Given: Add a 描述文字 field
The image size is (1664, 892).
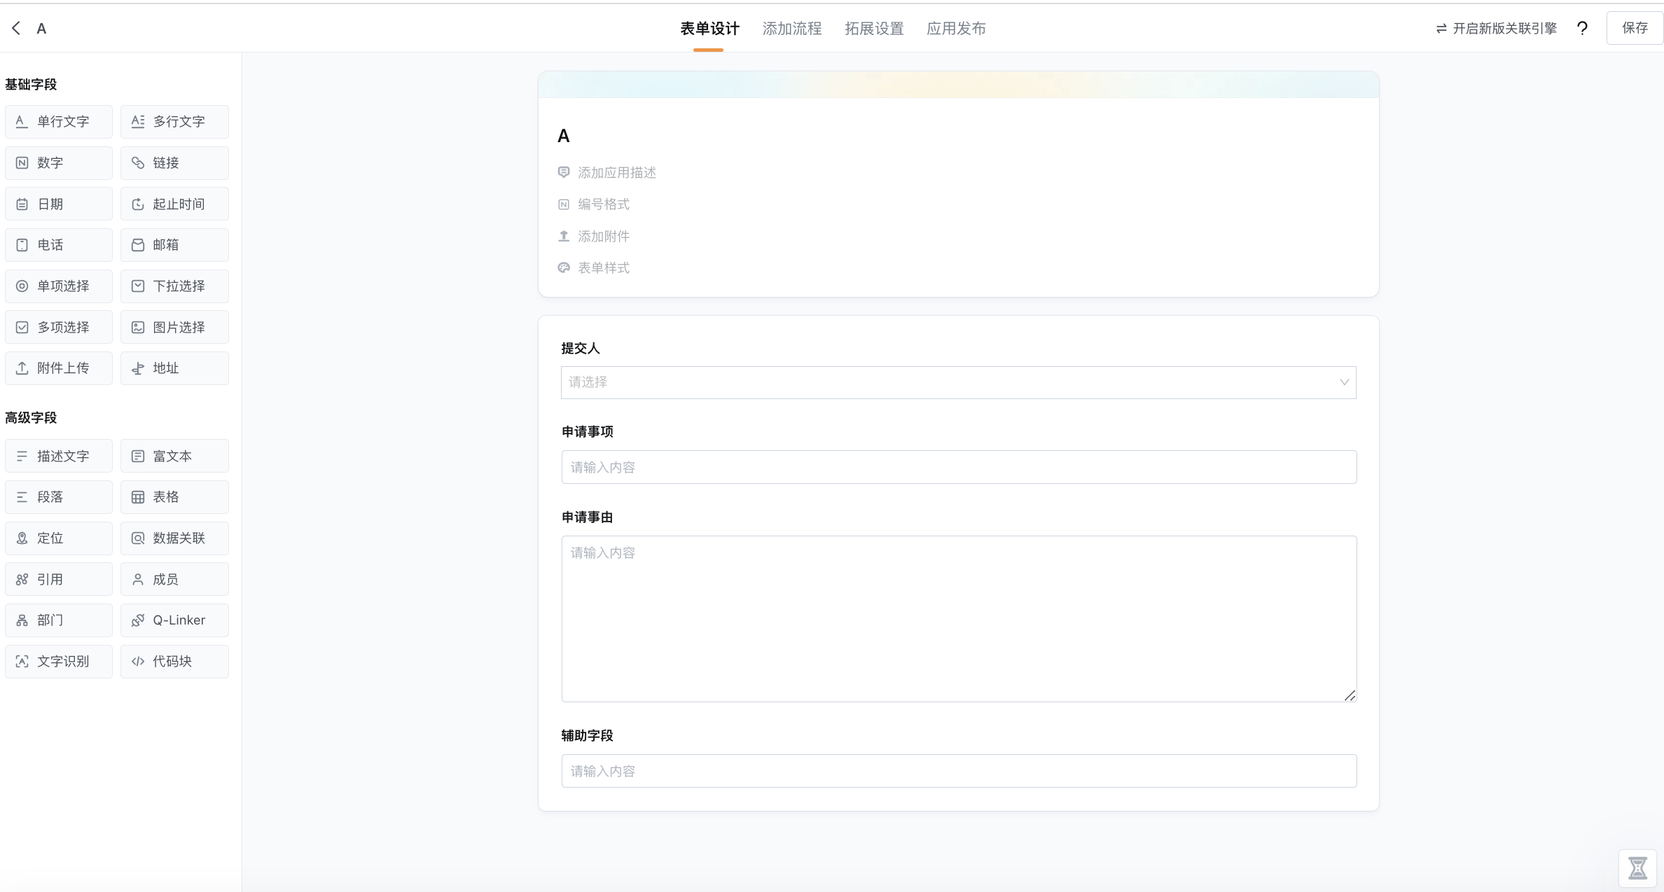Looking at the screenshot, I should point(59,457).
